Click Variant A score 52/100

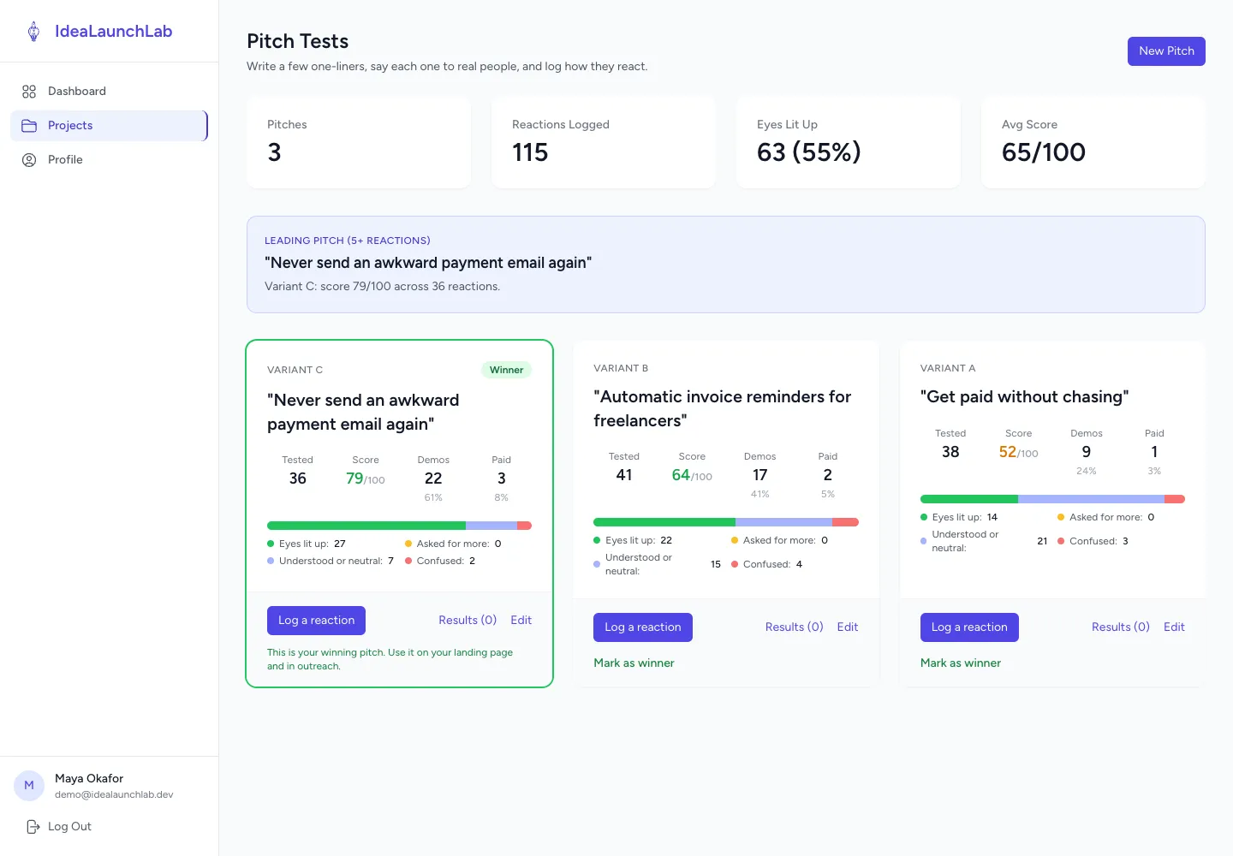[1018, 452]
